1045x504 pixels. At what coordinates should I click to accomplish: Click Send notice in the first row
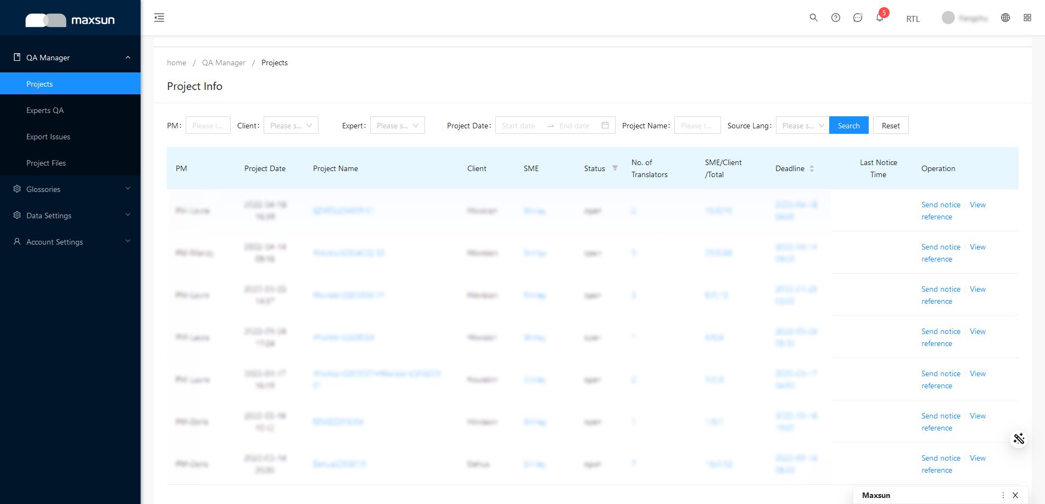941,205
